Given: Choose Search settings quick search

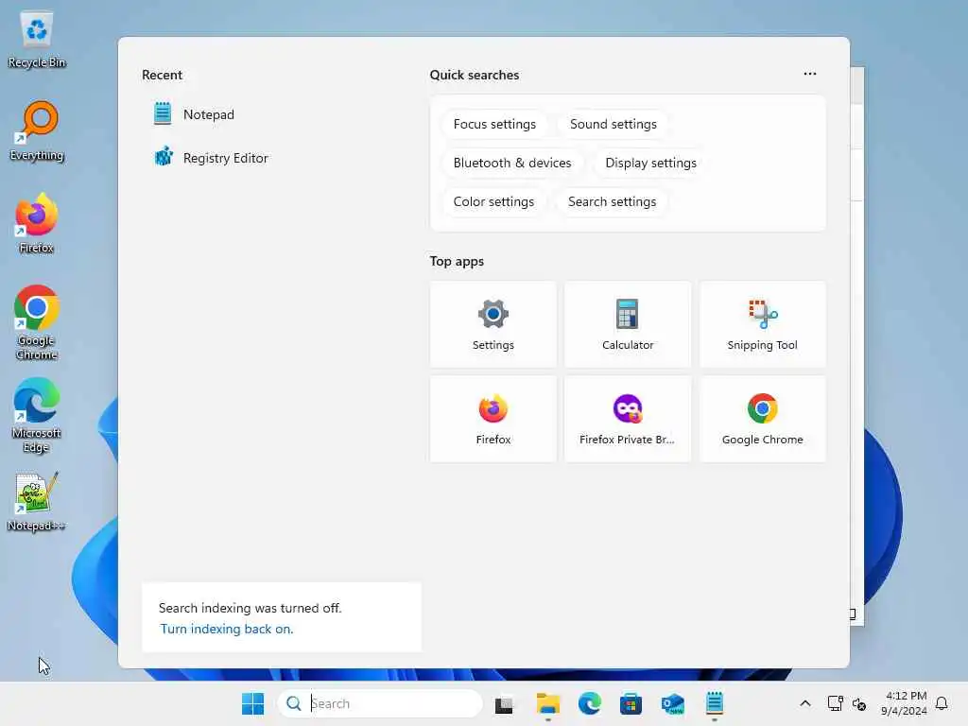Looking at the screenshot, I should click(x=612, y=202).
